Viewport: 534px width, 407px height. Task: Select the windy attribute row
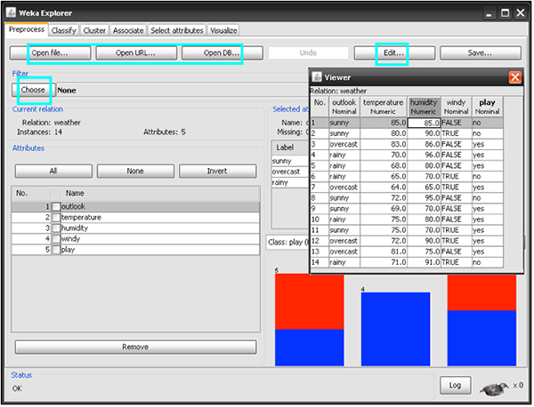(x=135, y=239)
